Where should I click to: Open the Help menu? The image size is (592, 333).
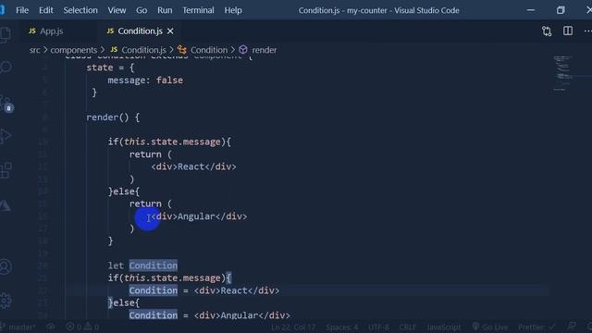click(x=233, y=10)
